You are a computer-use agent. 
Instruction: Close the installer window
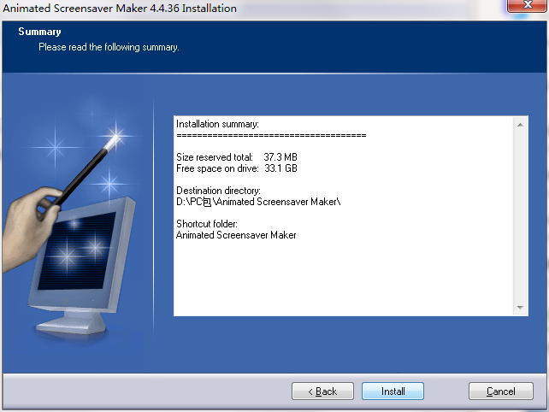coord(528,5)
